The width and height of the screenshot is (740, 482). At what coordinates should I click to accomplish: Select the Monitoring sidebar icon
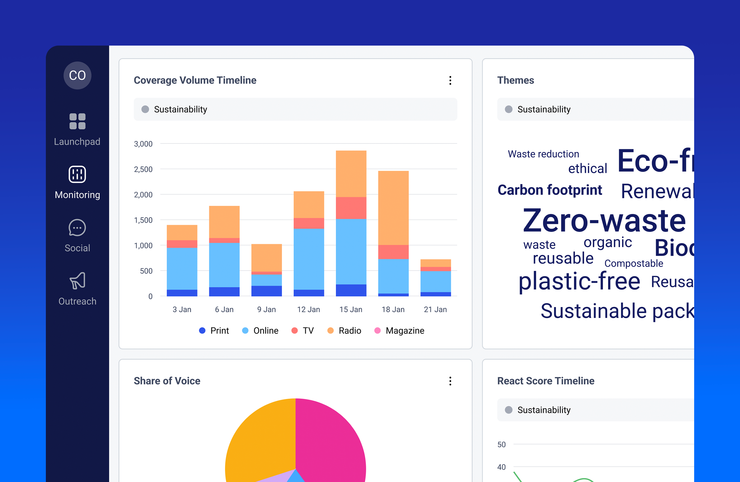[77, 174]
